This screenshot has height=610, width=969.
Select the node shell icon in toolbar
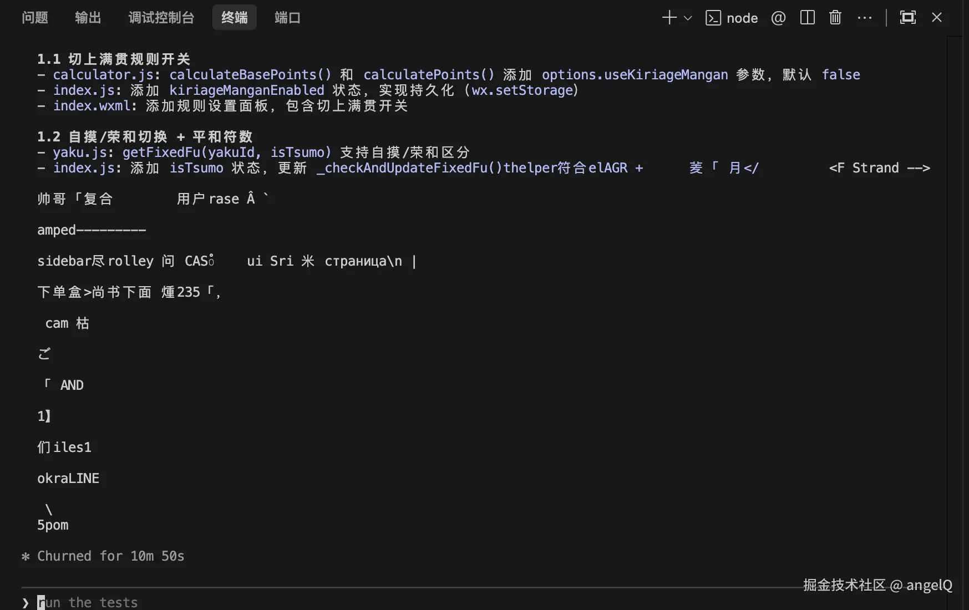(x=713, y=18)
